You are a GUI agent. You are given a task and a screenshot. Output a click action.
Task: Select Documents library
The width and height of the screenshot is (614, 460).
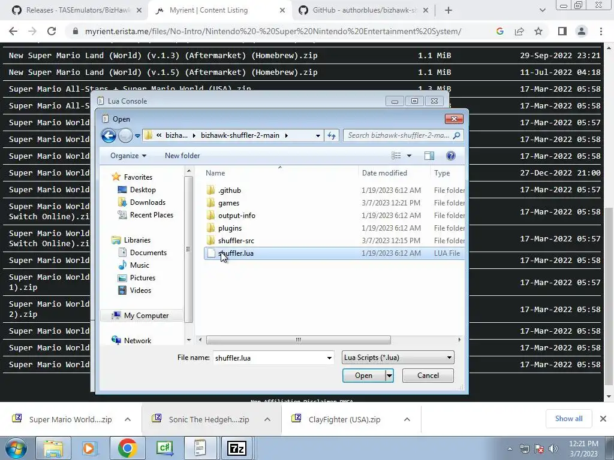[x=148, y=253]
